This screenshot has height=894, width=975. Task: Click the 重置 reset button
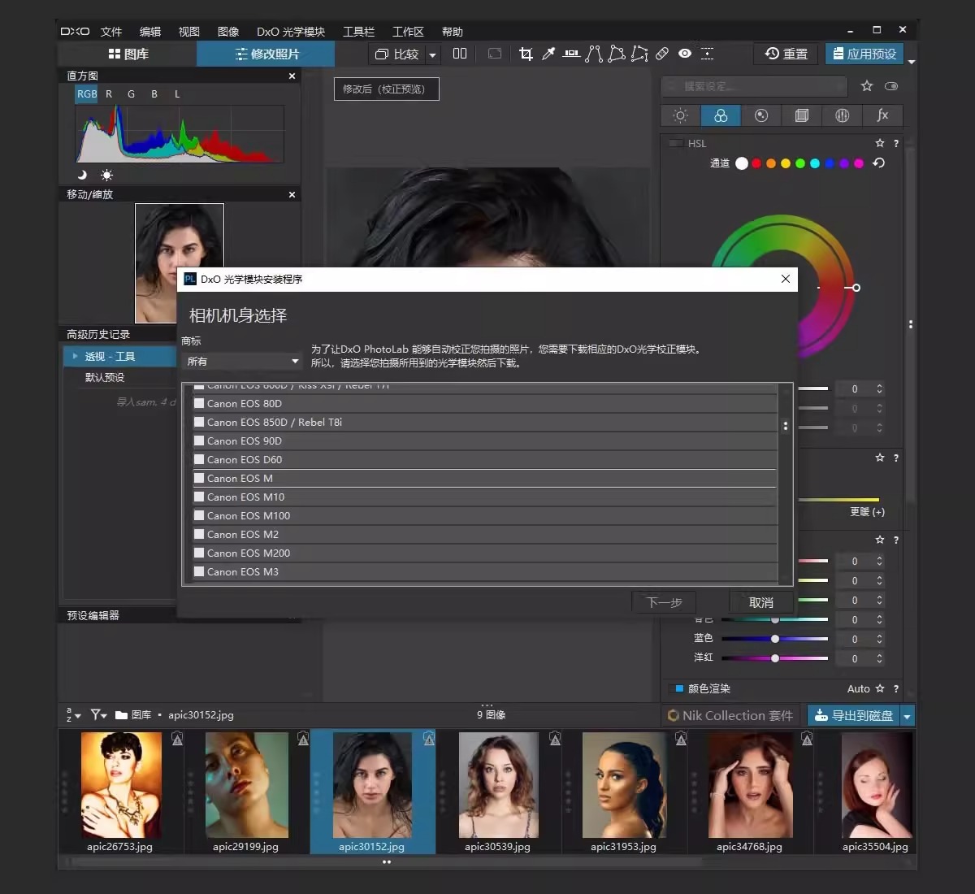[786, 54]
